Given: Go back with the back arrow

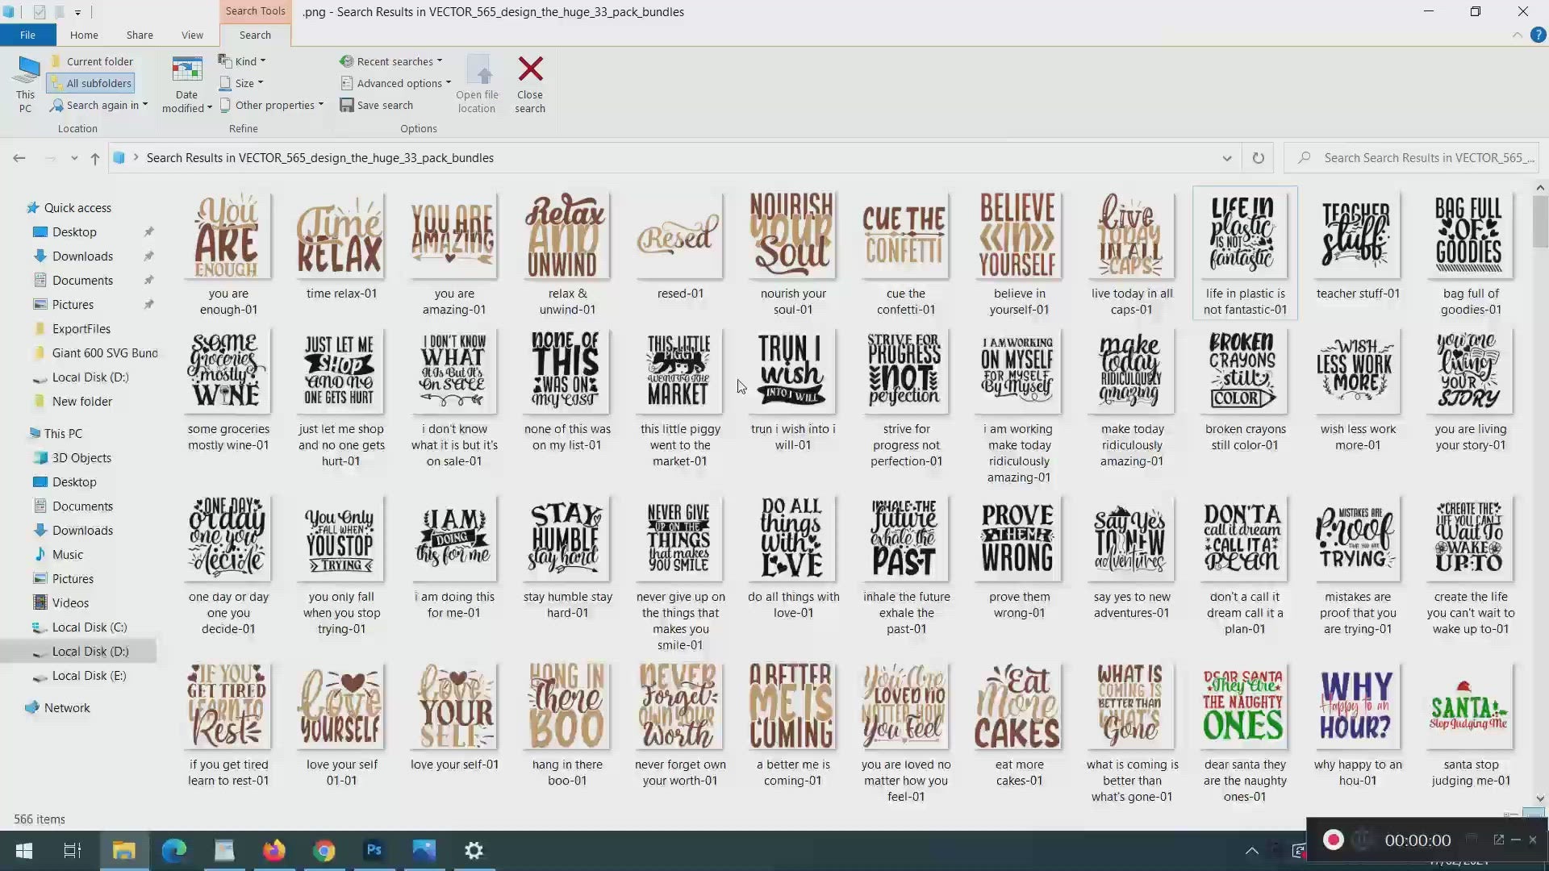Looking at the screenshot, I should click(19, 158).
